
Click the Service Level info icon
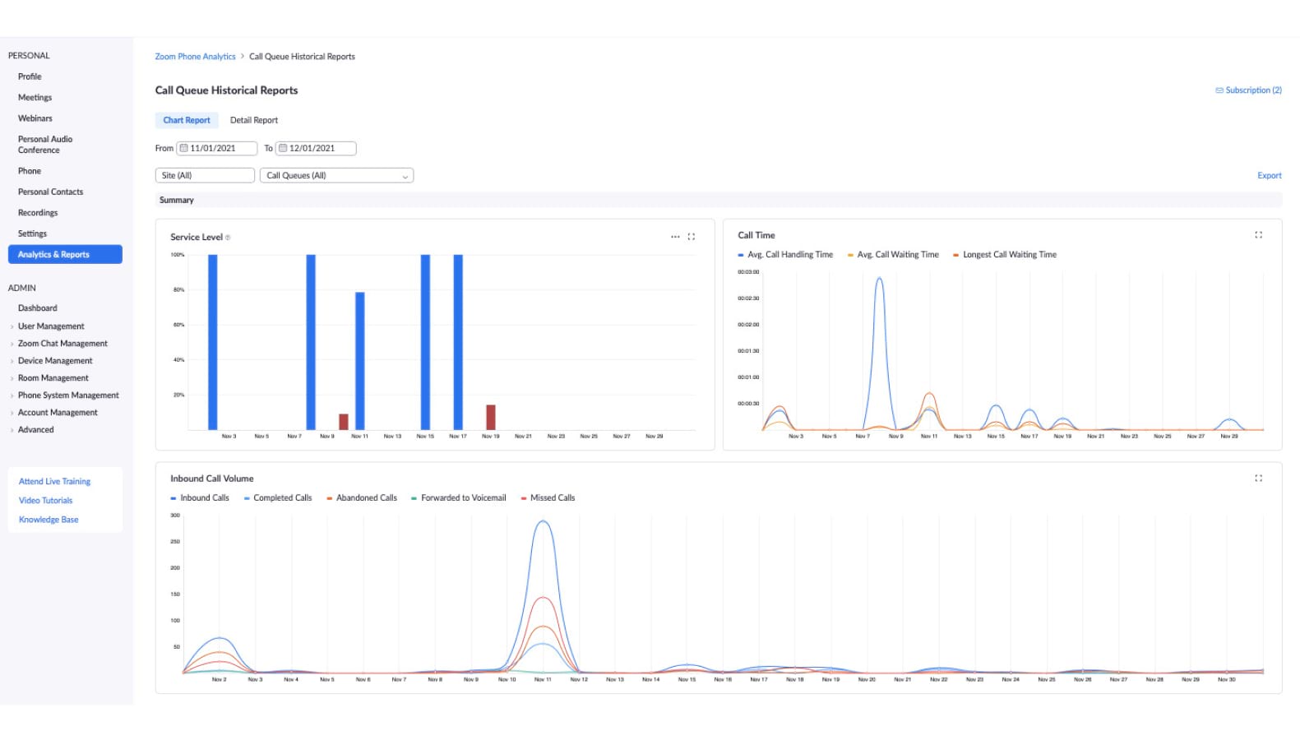pyautogui.click(x=228, y=238)
